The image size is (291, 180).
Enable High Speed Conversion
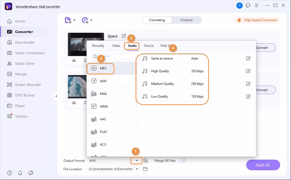coord(257,20)
